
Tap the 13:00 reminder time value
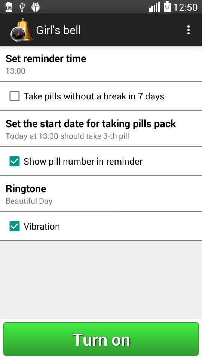click(x=16, y=71)
